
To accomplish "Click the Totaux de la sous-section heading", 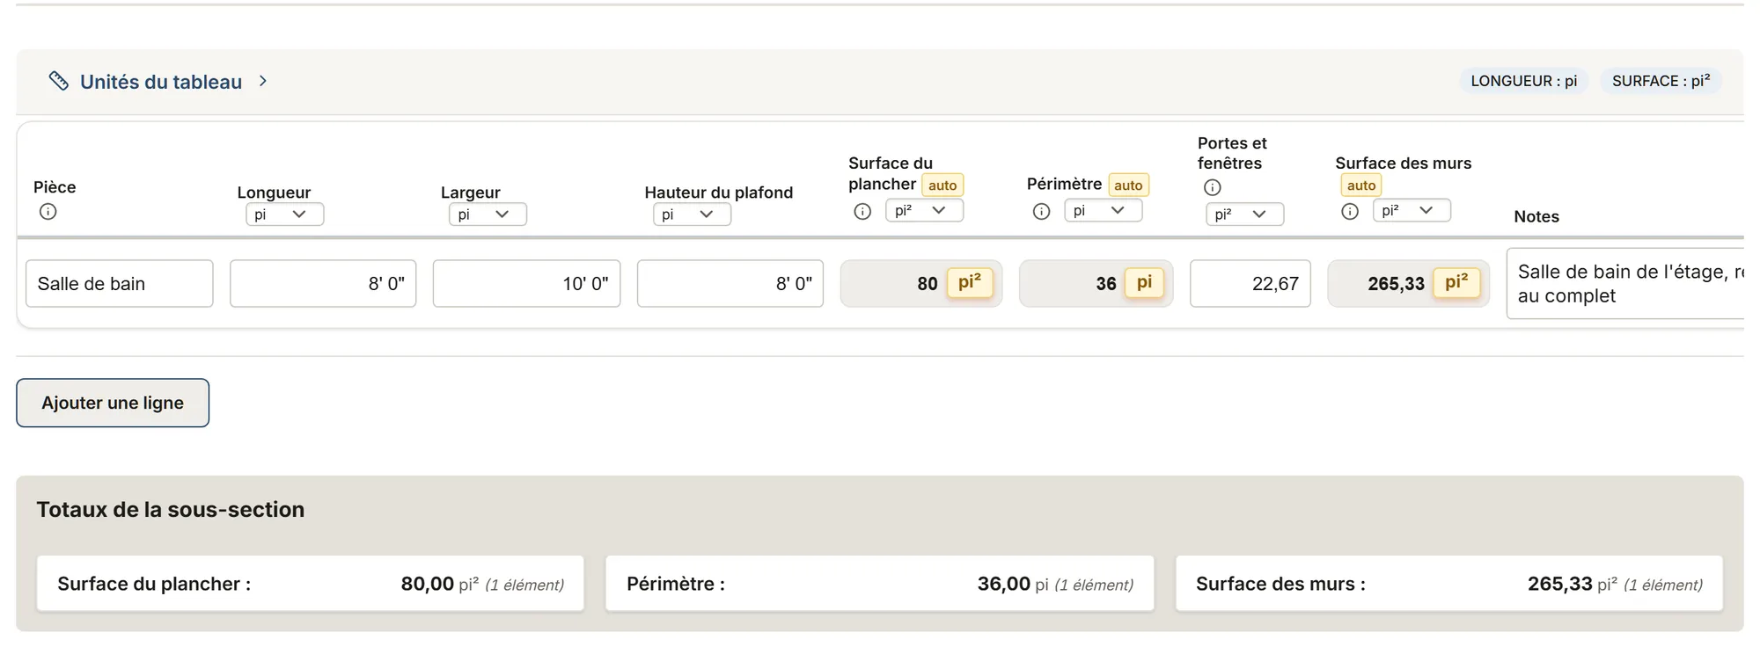I will [x=171, y=510].
